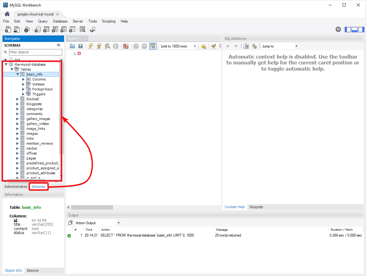The image size is (366, 276).
Task: Stop the running query with hand icon
Action: [116, 46]
